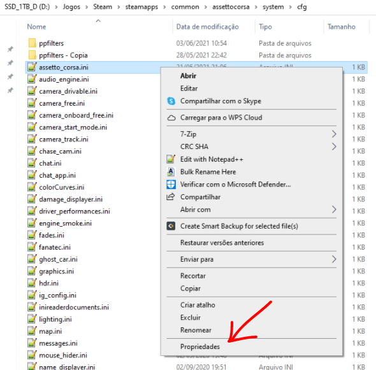Screen dimensions: 376x370
Task: Click the Microsoft Defender shield icon
Action: click(x=171, y=184)
